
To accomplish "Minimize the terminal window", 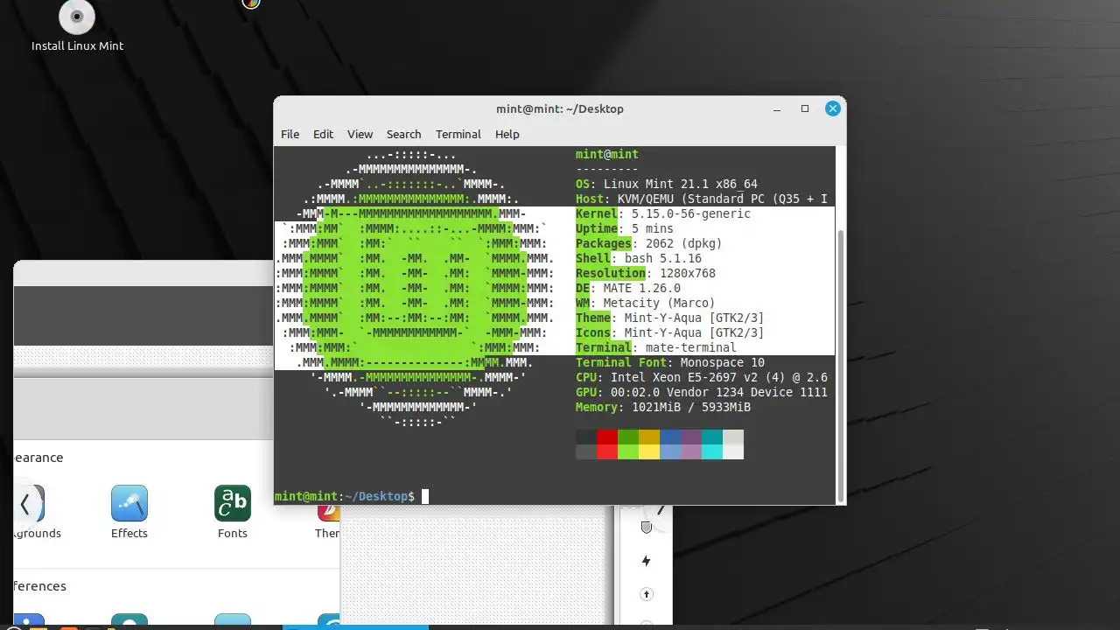I will (x=777, y=109).
